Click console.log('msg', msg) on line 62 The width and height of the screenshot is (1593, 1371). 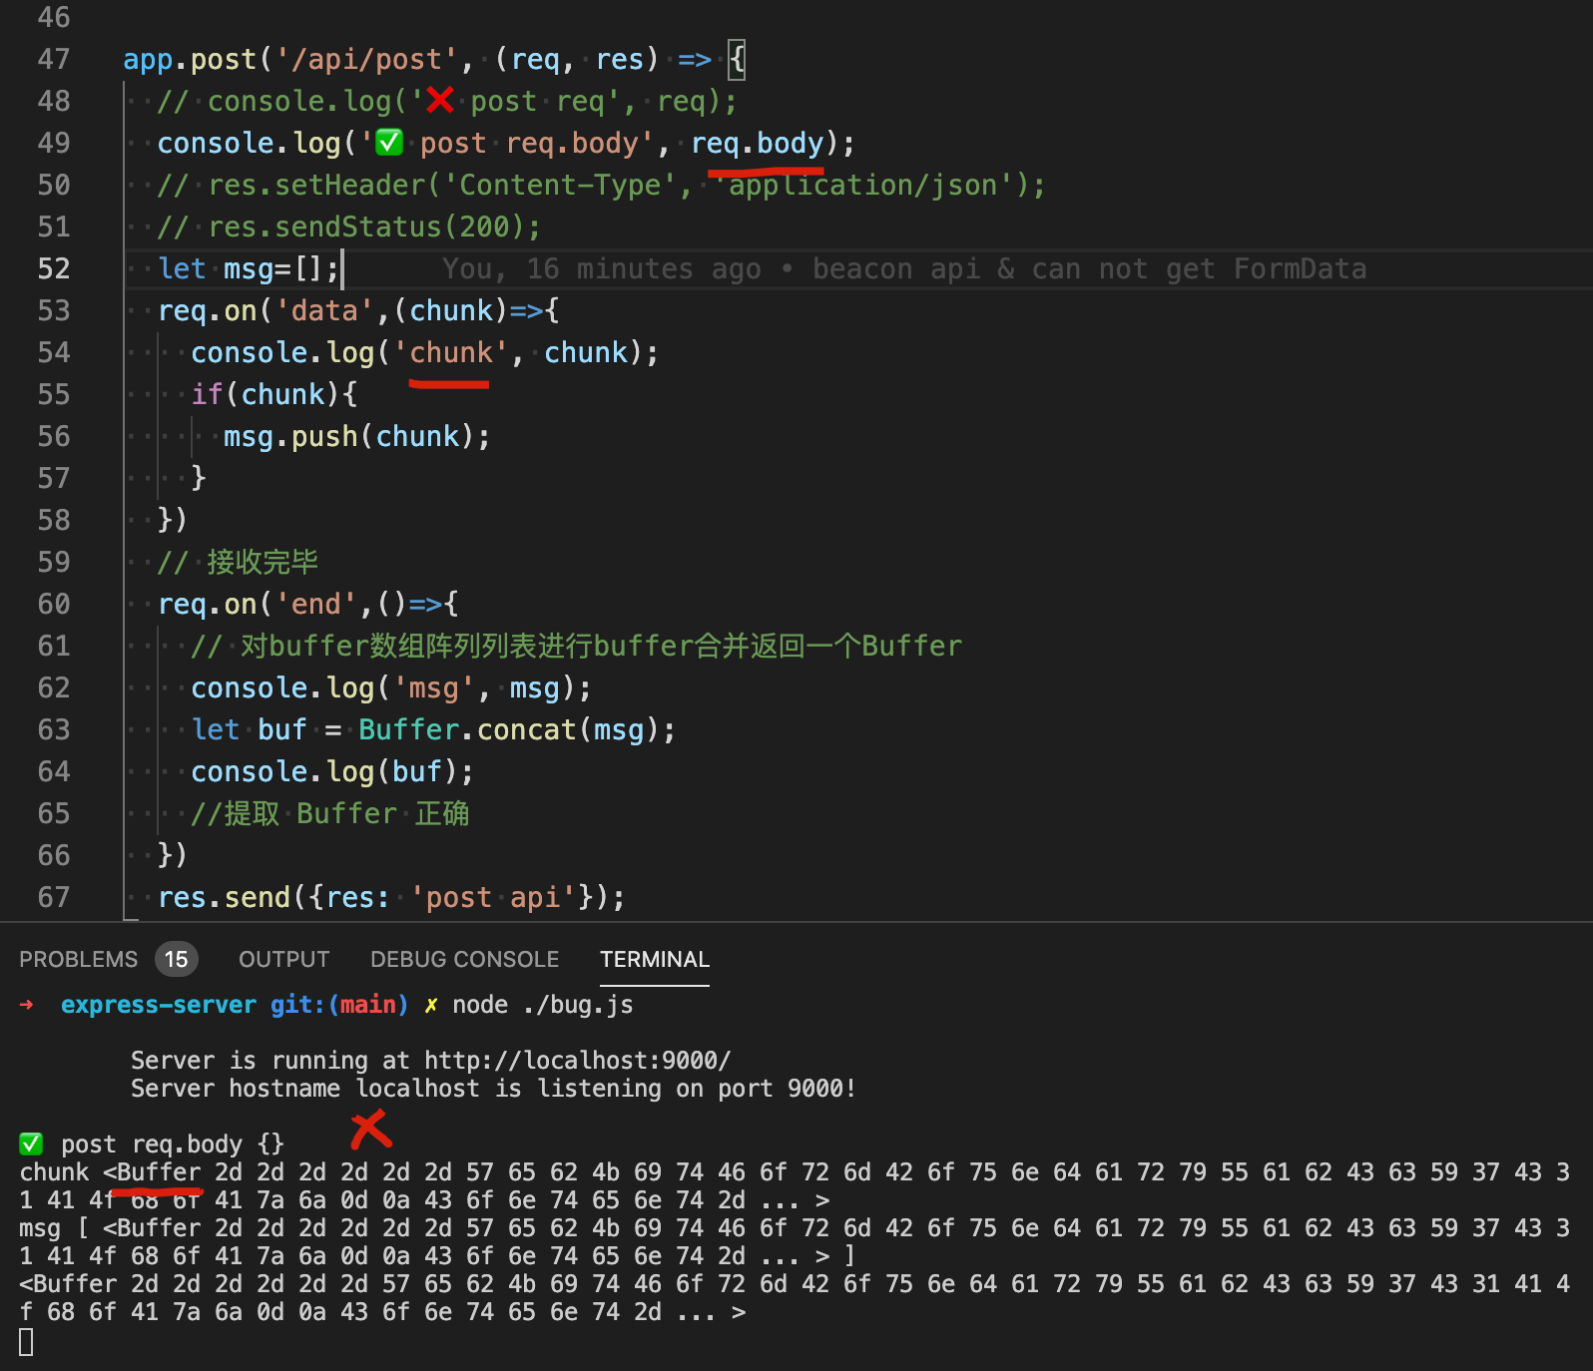(x=391, y=687)
